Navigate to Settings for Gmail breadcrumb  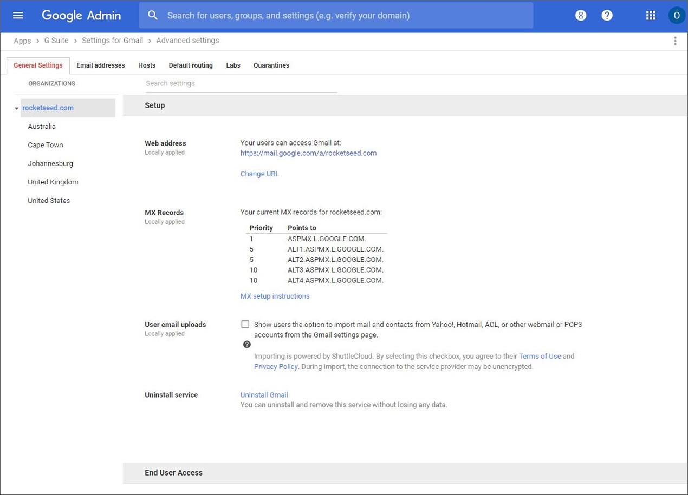pyautogui.click(x=112, y=41)
